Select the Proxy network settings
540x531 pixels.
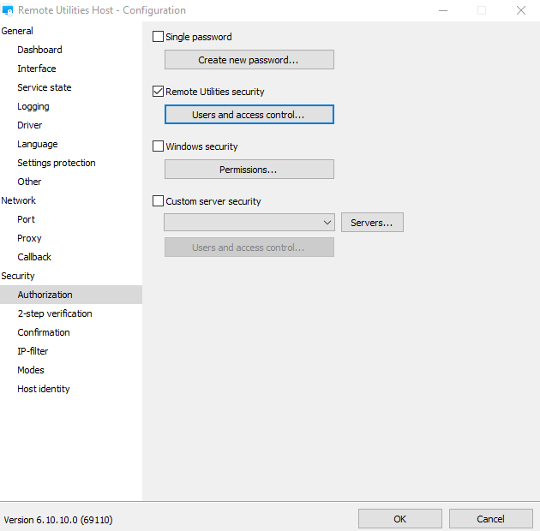tap(29, 238)
